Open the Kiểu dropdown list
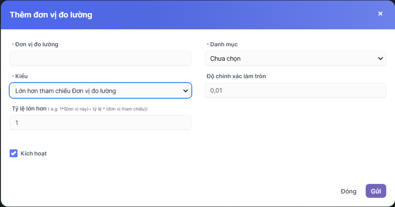The width and height of the screenshot is (395, 207). pos(100,90)
